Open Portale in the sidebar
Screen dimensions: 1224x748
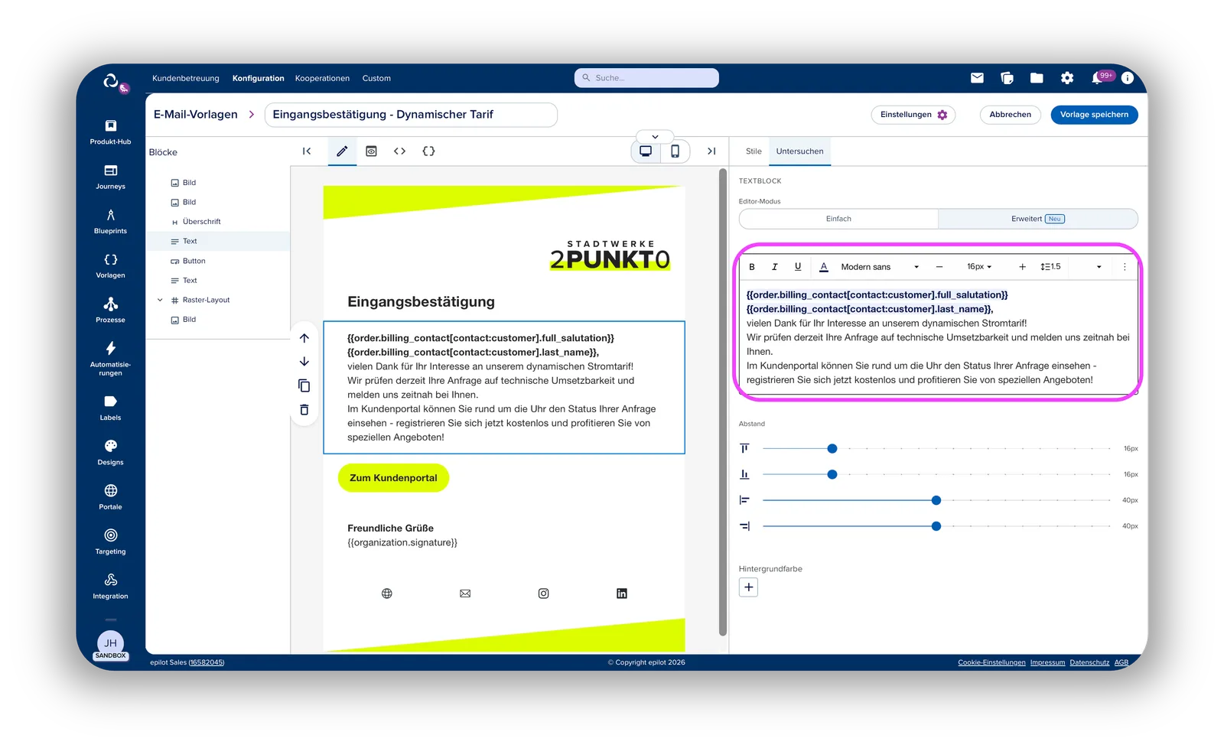[x=110, y=496]
